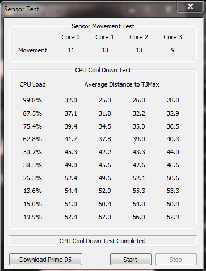Click the Core 3 movement value 9
Screen dimensions: 206x271
(x=173, y=50)
